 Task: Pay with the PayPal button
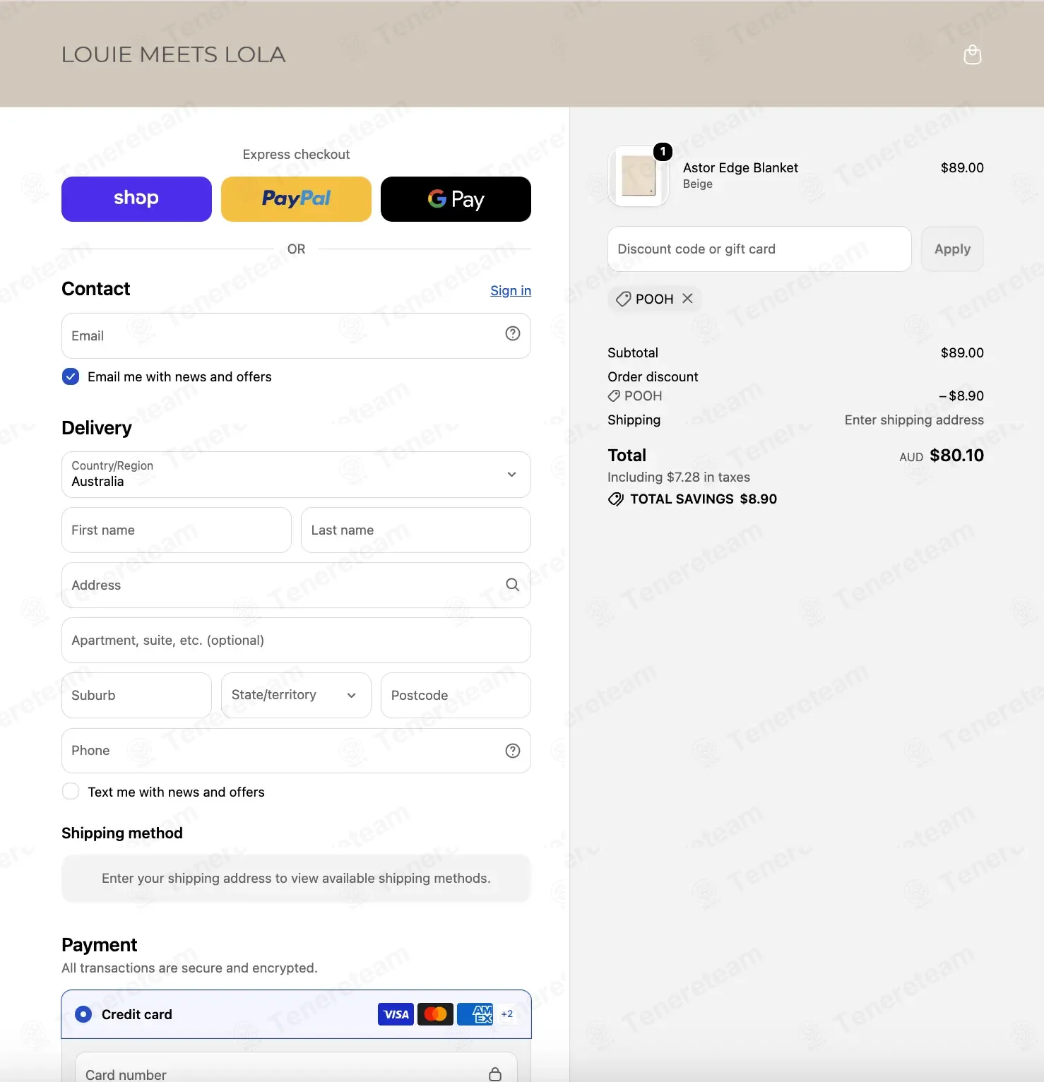[296, 199]
